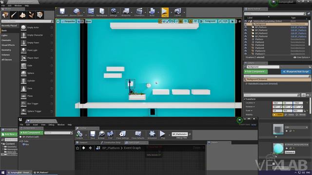Click Simulation in Blueprint toolbar

[152, 135]
